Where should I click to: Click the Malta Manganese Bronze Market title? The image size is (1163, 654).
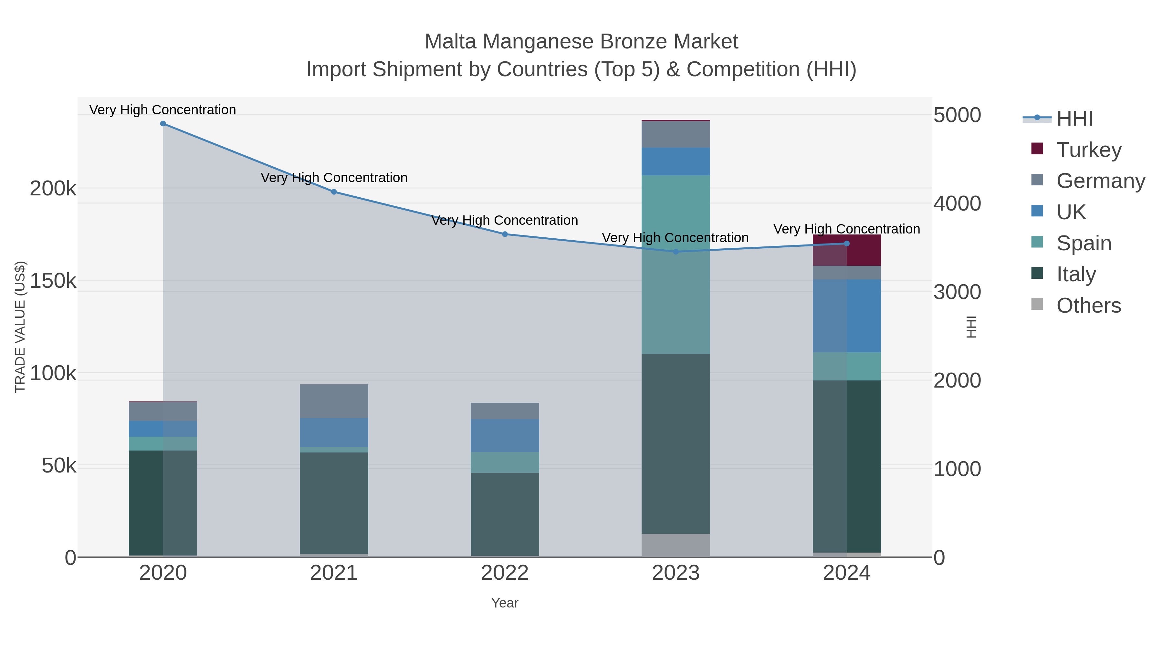click(x=581, y=42)
